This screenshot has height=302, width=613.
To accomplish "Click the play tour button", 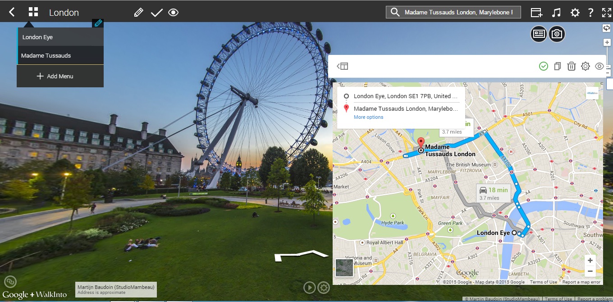I will 309,287.
